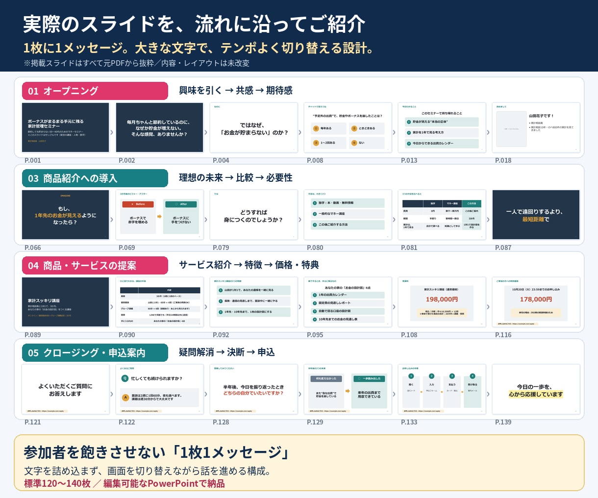The image size is (598, 498).
Task: Open the slide よくいただくご質問にお答えします
Action: click(x=66, y=389)
